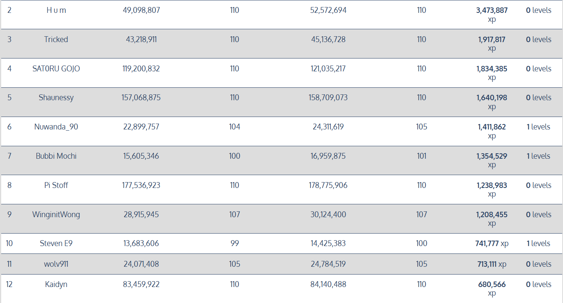Click WinginitWong in the table
563x303 pixels.
pos(56,214)
